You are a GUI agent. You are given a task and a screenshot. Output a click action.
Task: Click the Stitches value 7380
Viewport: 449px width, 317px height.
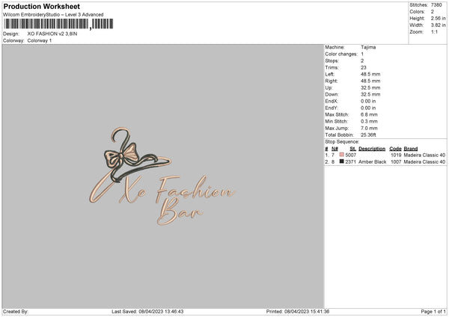[x=436, y=5]
